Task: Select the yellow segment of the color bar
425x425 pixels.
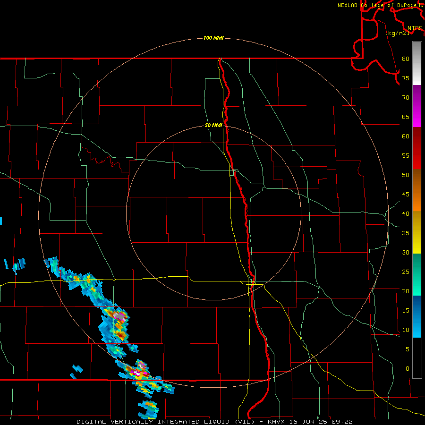Action: point(417,232)
